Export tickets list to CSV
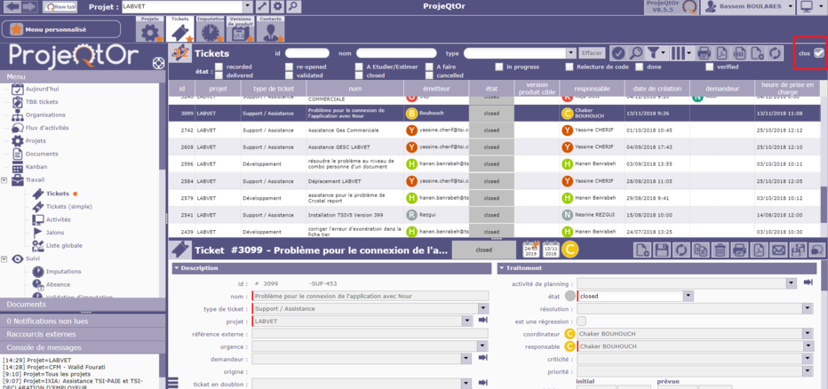Screen dimensions: 828x389 pyautogui.click(x=740, y=53)
